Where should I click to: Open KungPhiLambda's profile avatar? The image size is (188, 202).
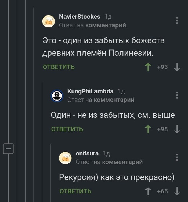[57, 96]
